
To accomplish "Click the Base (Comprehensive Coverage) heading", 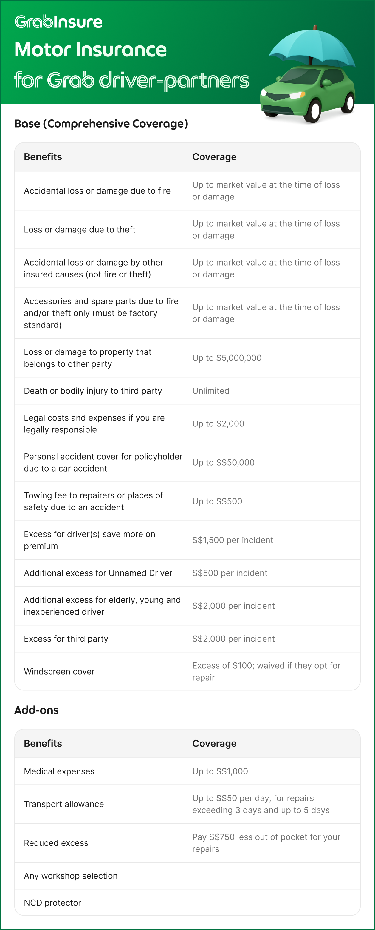I will pos(101,123).
